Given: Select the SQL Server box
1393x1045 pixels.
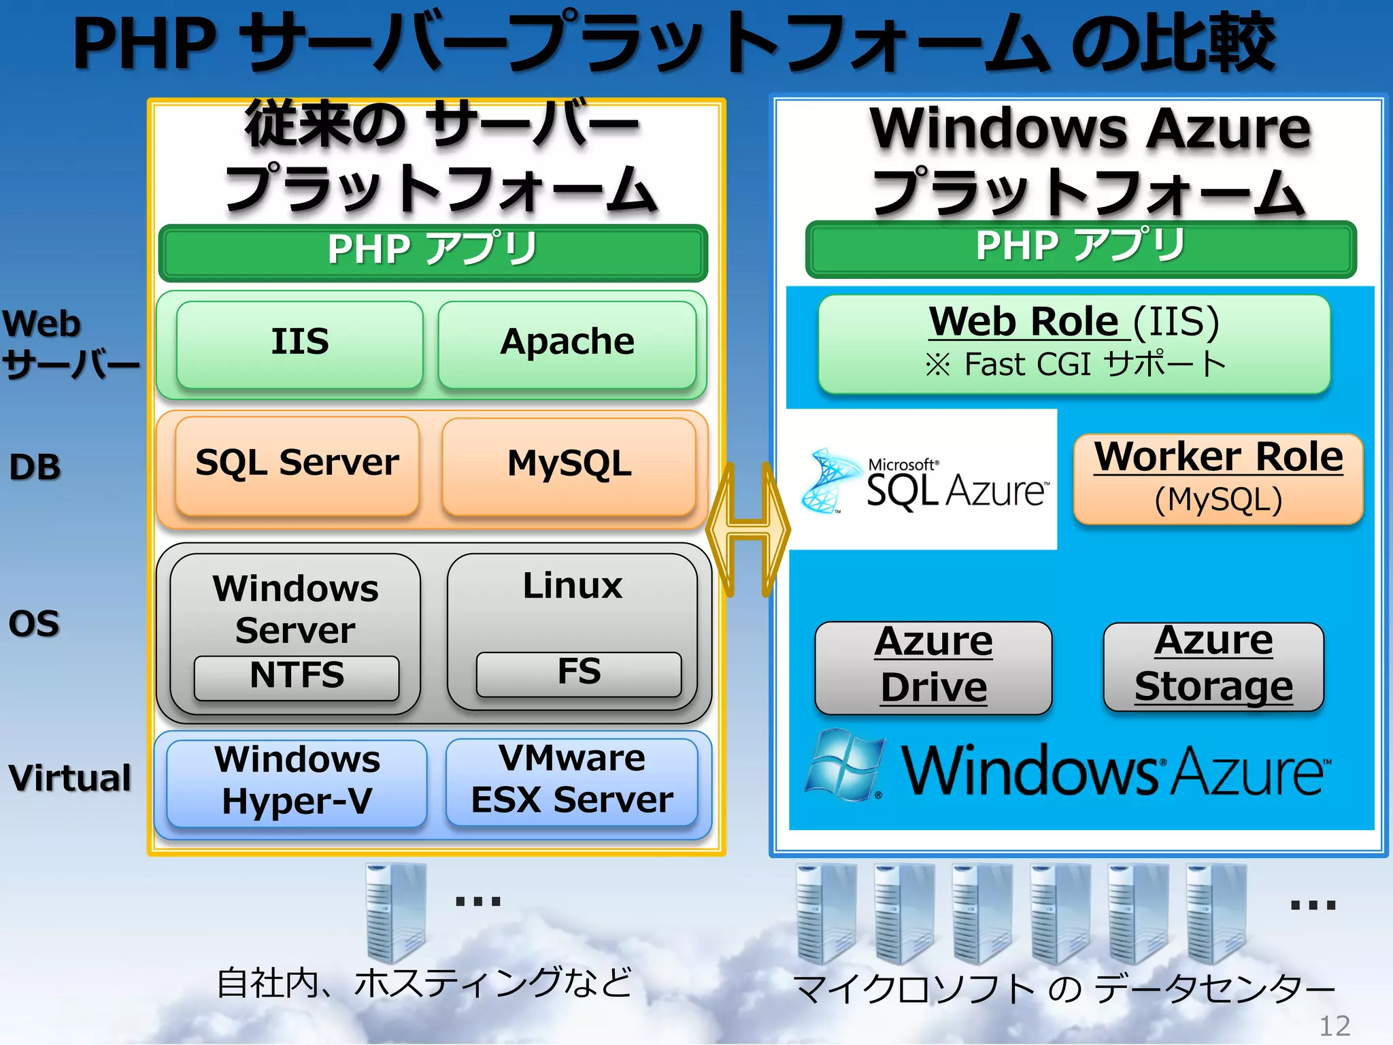Looking at the screenshot, I should 297,466.
